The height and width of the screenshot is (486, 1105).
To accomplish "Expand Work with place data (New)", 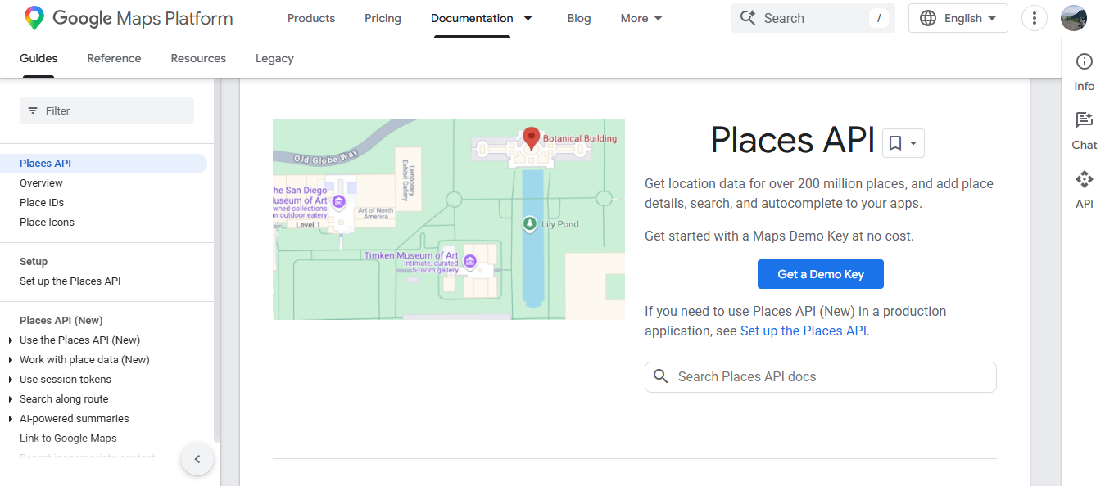I will point(10,360).
